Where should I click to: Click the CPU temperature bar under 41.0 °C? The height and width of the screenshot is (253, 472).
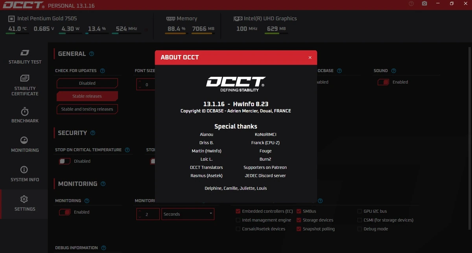click(x=17, y=34)
